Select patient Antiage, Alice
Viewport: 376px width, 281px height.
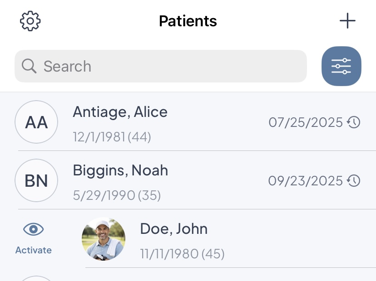tap(120, 112)
